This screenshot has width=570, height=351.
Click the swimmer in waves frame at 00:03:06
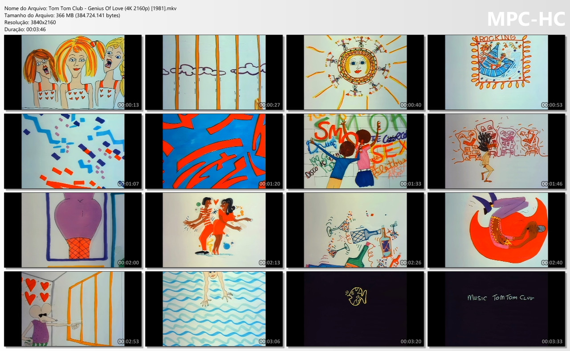(x=214, y=309)
